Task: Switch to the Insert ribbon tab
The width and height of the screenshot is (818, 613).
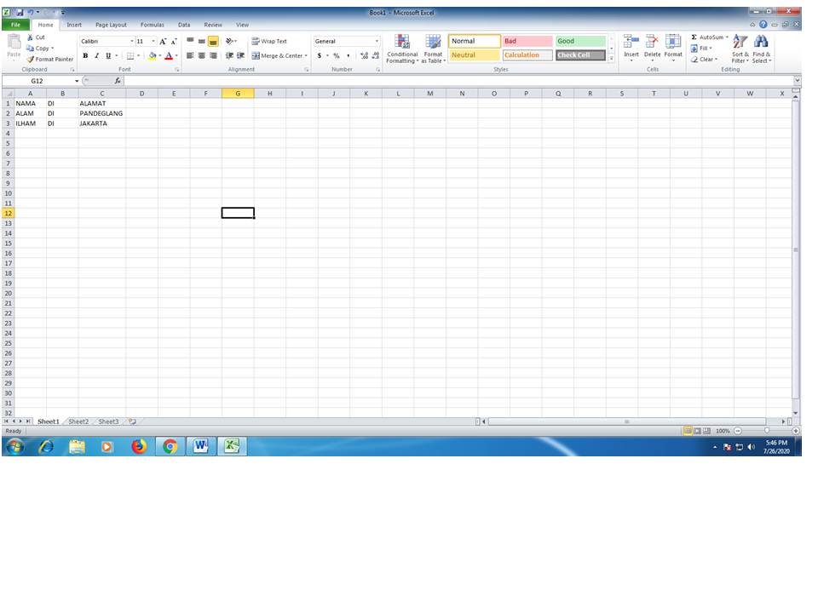Action: point(74,25)
